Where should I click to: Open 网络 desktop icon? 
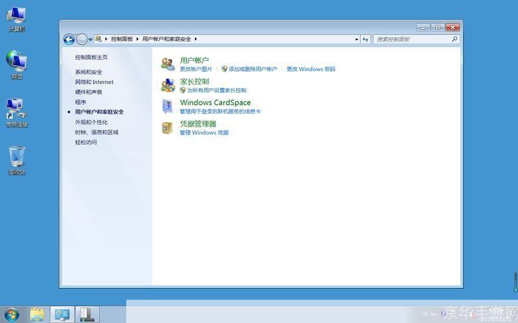tap(17, 65)
